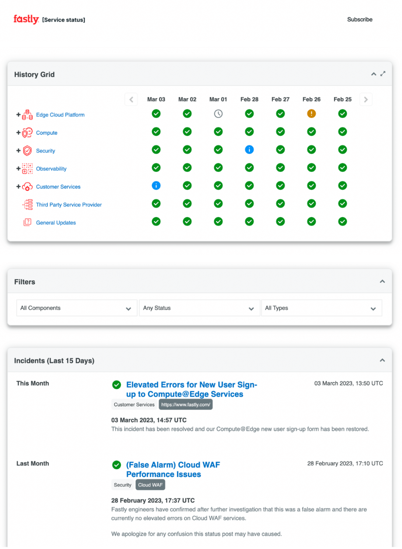Collapse the History Grid panel
Screen dimensions: 402x549
373,74
